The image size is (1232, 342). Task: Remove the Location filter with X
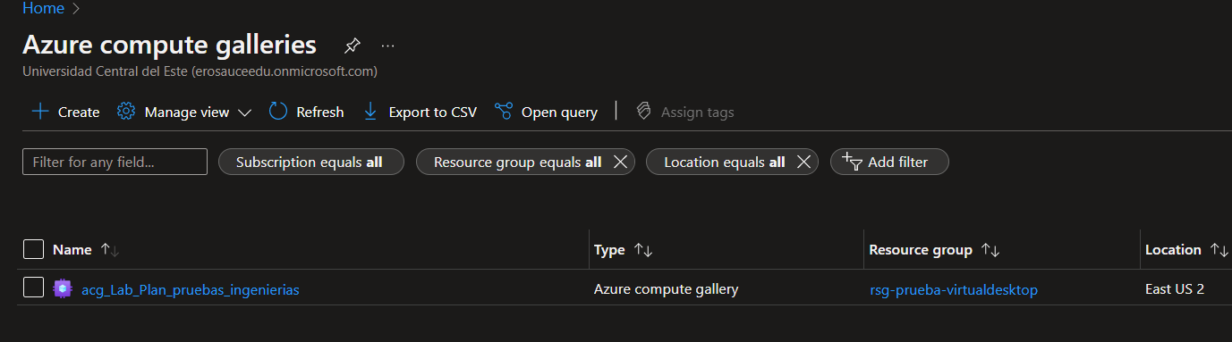(803, 162)
